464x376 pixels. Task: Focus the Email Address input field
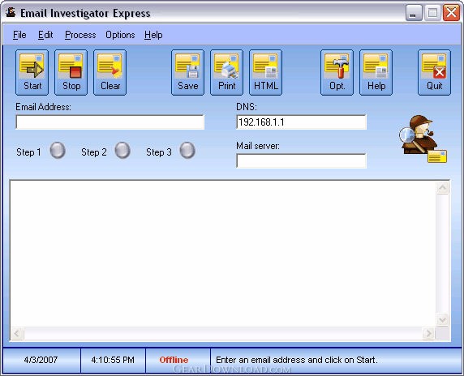(110, 122)
